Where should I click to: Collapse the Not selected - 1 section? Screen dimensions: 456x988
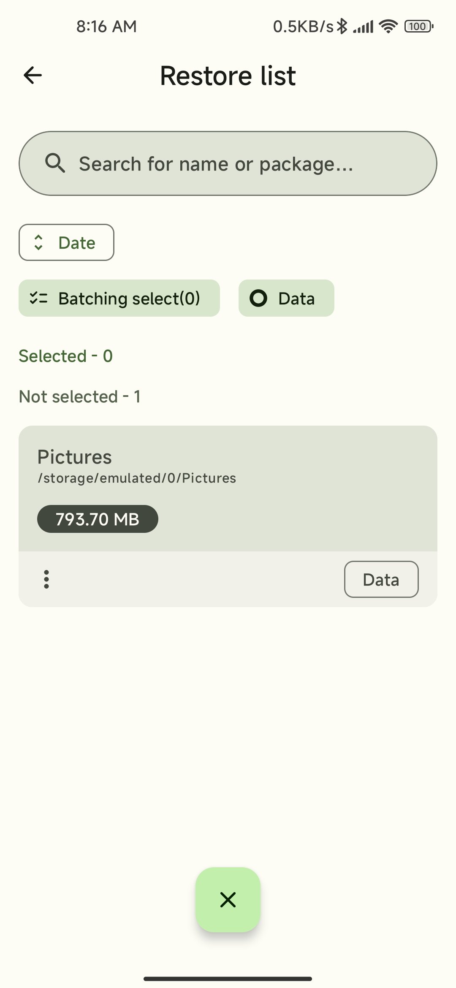tap(80, 396)
